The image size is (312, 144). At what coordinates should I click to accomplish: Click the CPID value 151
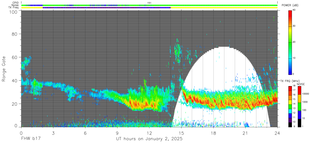click(x=149, y=3)
